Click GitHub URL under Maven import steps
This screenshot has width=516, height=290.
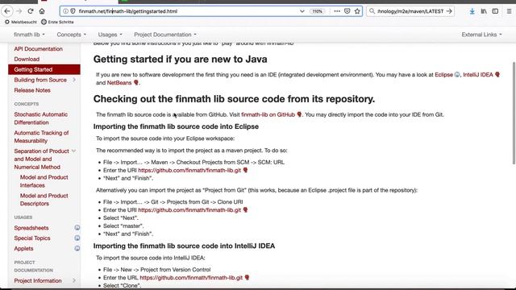(x=189, y=170)
